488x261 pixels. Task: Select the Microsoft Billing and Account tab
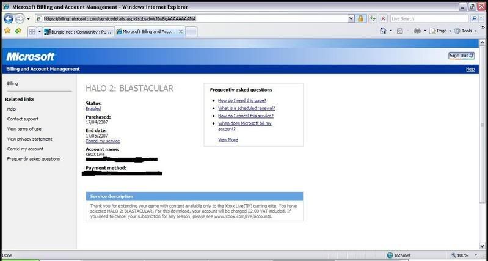(146, 32)
